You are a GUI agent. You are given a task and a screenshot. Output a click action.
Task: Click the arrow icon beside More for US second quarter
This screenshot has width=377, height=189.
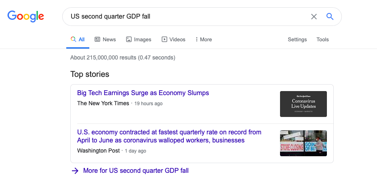pos(75,171)
